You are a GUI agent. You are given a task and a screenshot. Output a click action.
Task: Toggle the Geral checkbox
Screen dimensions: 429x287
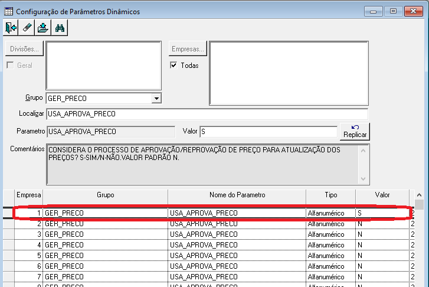(10, 65)
